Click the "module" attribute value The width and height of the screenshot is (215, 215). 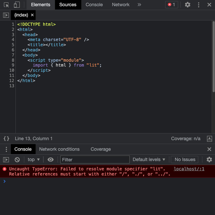coord(71,60)
